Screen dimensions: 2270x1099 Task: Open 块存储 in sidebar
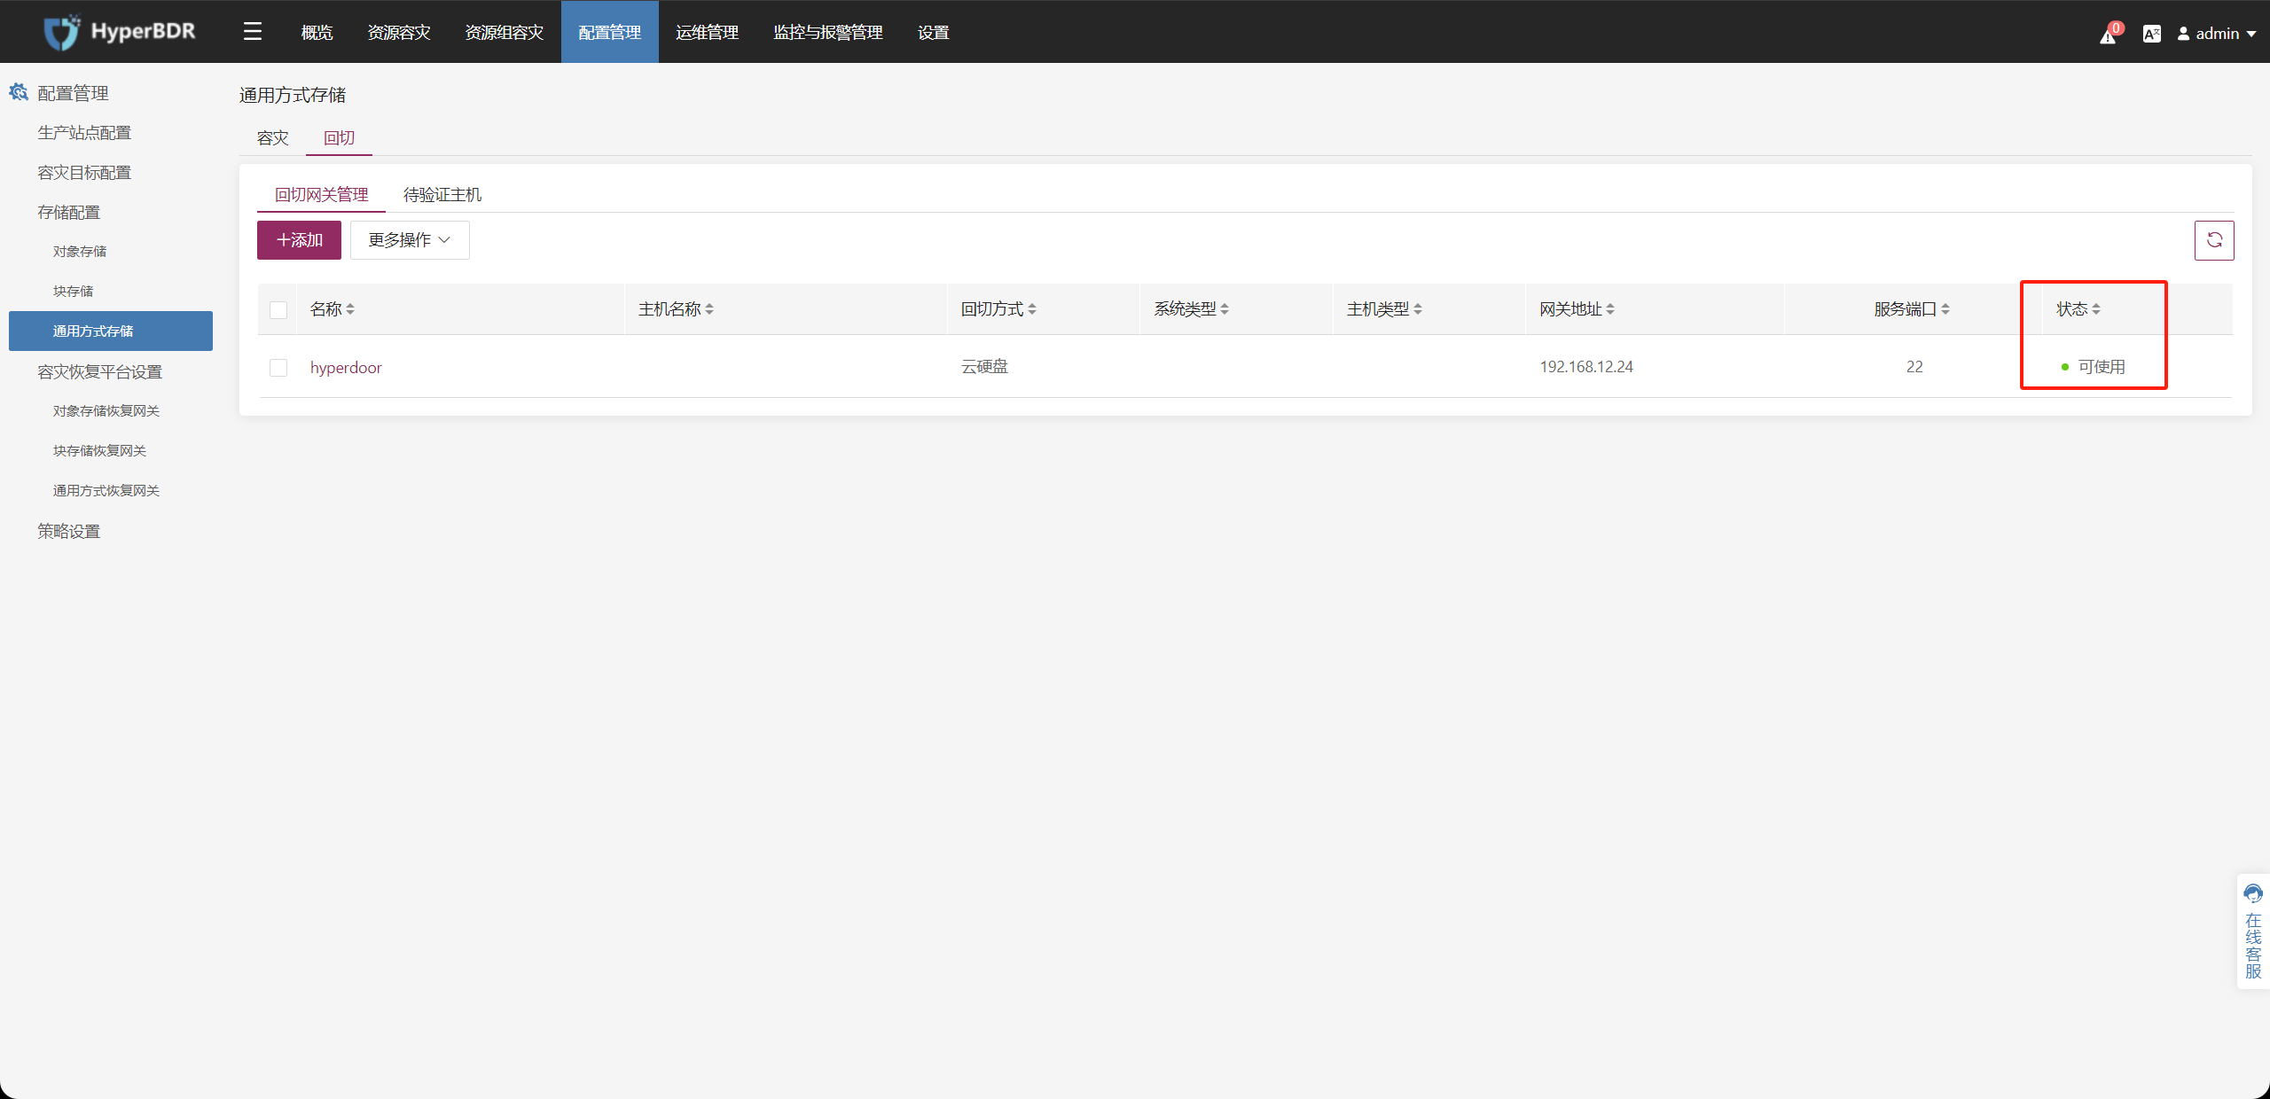pos(73,292)
